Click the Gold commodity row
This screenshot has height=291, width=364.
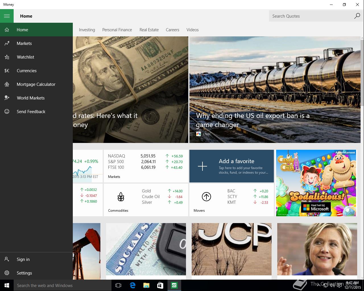pyautogui.click(x=162, y=191)
